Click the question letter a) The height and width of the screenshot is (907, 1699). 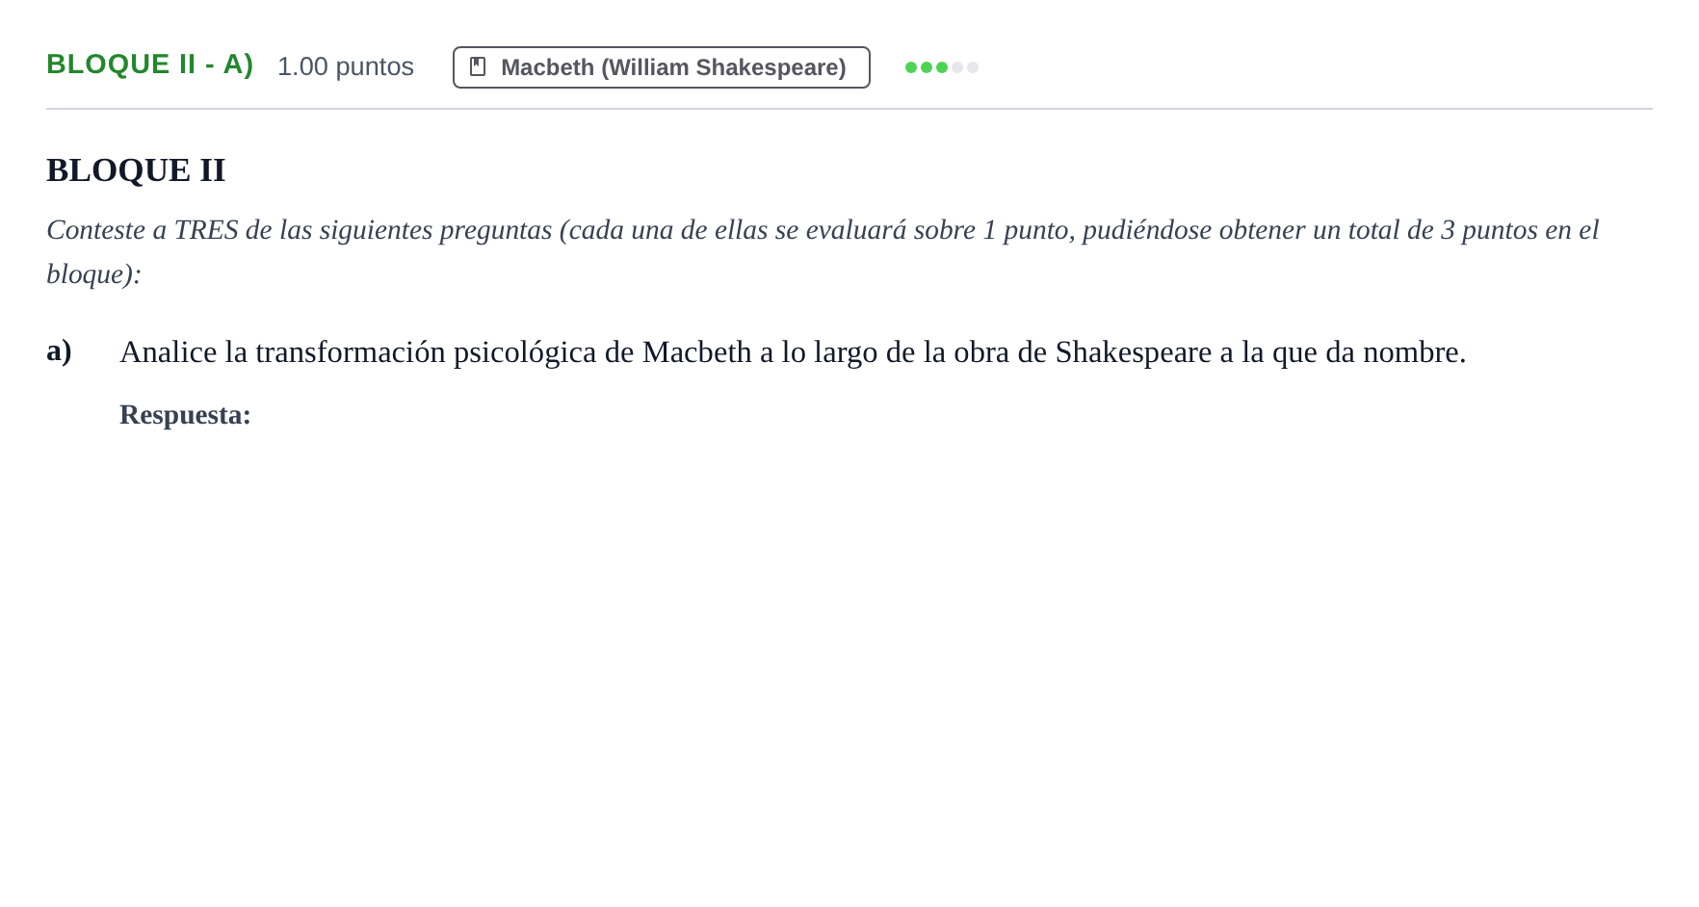[x=60, y=351]
